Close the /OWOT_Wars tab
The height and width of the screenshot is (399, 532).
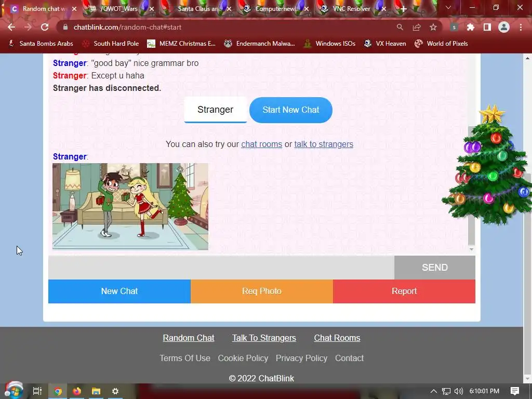(152, 9)
